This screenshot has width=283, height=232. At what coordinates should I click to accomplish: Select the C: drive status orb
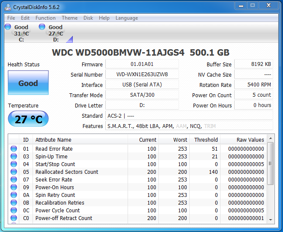(8, 27)
